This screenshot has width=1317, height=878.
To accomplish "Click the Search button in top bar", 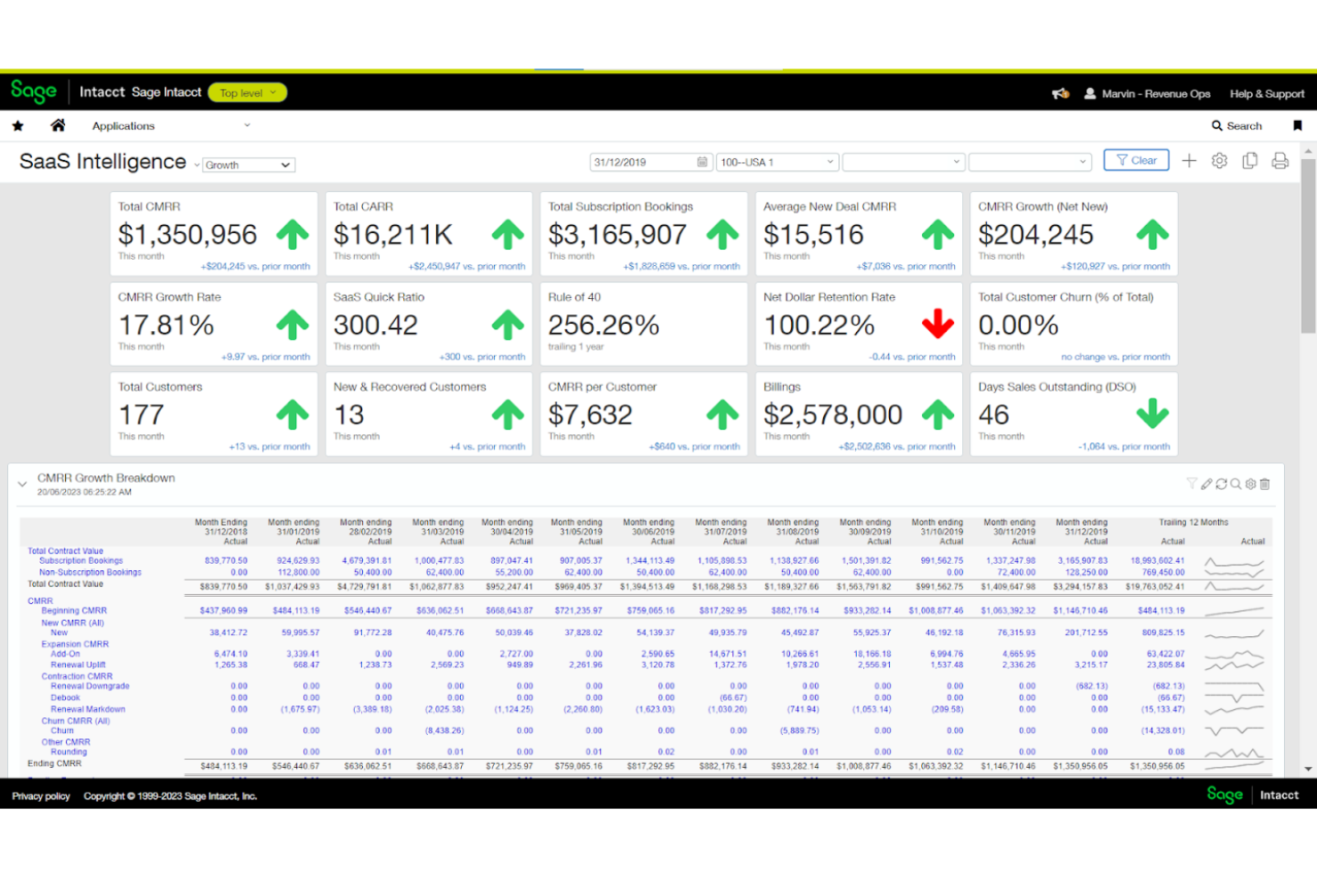I will point(1237,126).
